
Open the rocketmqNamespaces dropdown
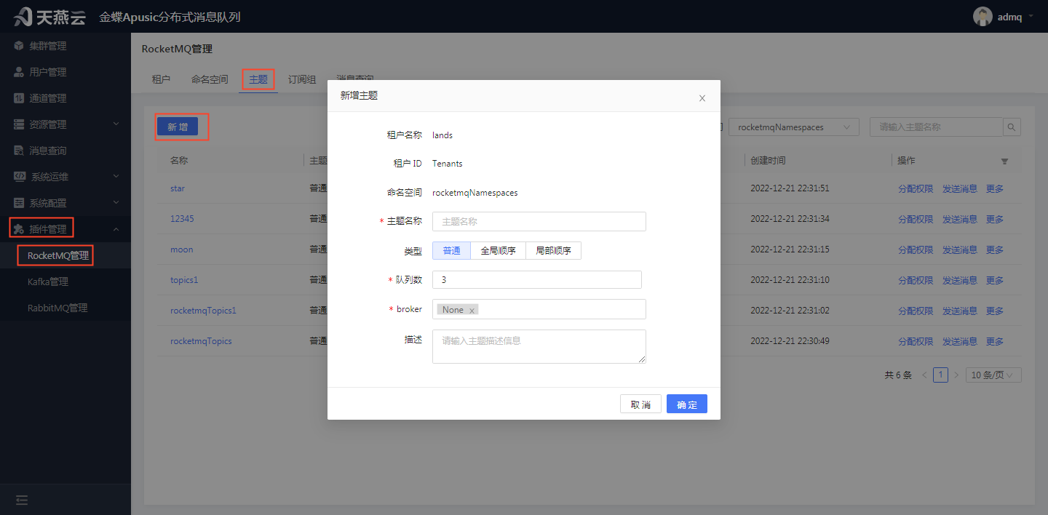(x=793, y=127)
